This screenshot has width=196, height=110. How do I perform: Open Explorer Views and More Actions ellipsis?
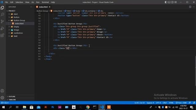tap(31, 7)
